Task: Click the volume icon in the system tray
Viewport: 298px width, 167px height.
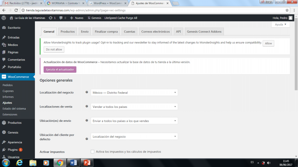Action: (x=269, y=163)
